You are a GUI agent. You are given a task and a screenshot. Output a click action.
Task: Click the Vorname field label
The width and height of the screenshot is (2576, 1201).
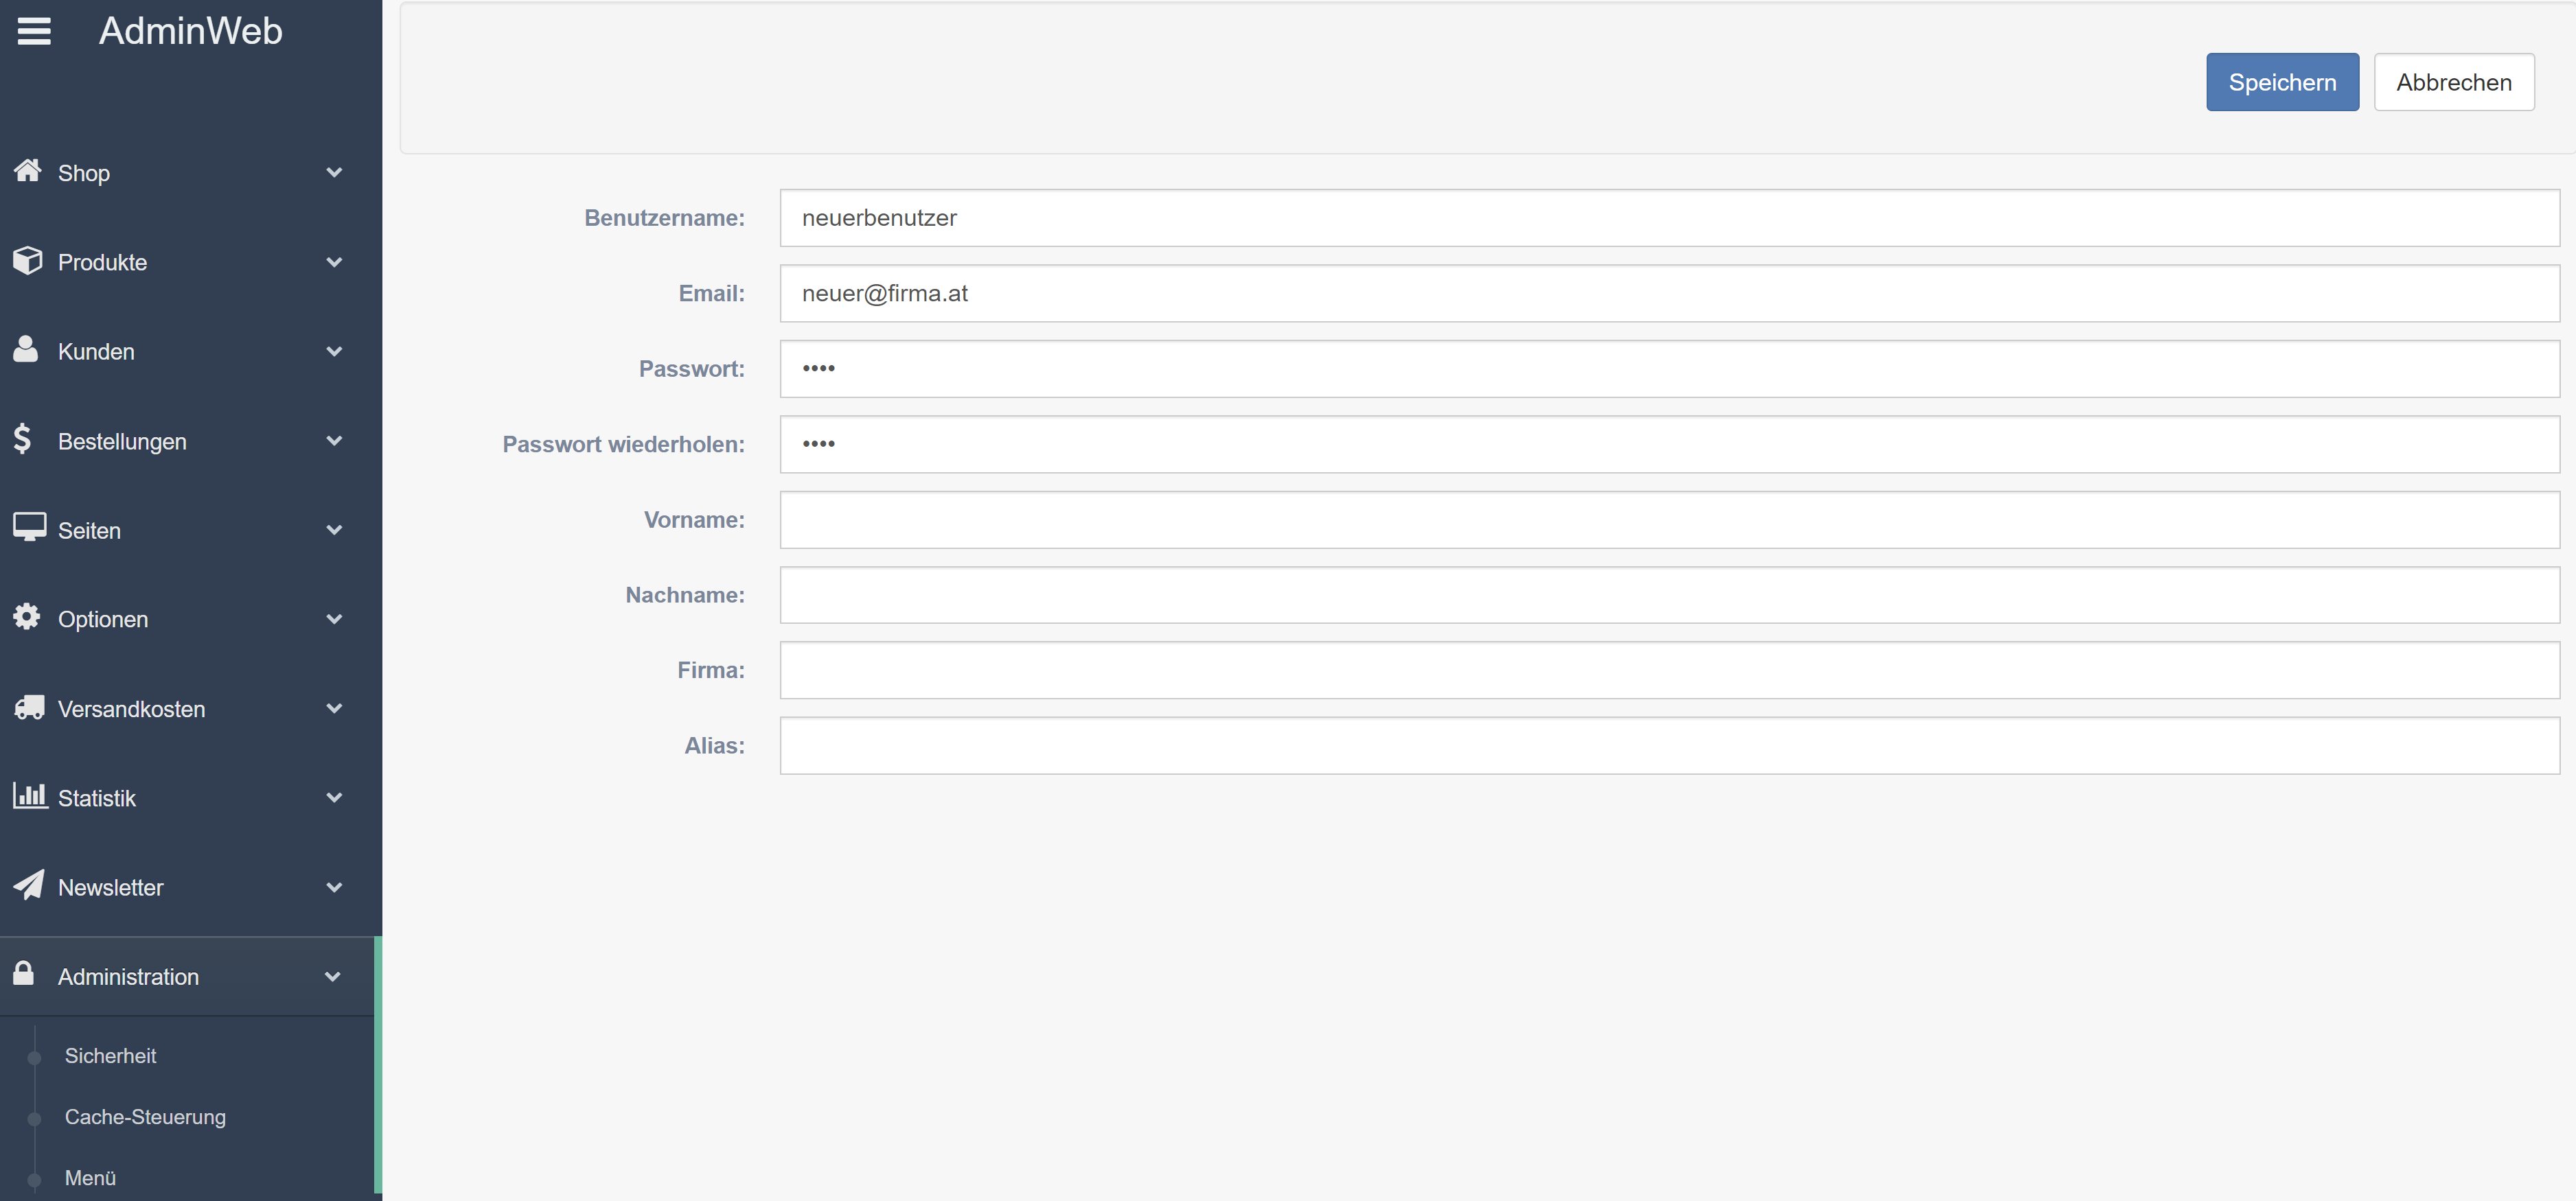(694, 520)
